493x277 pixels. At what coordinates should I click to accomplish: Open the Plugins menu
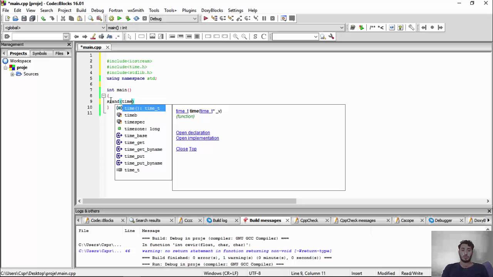pyautogui.click(x=189, y=10)
